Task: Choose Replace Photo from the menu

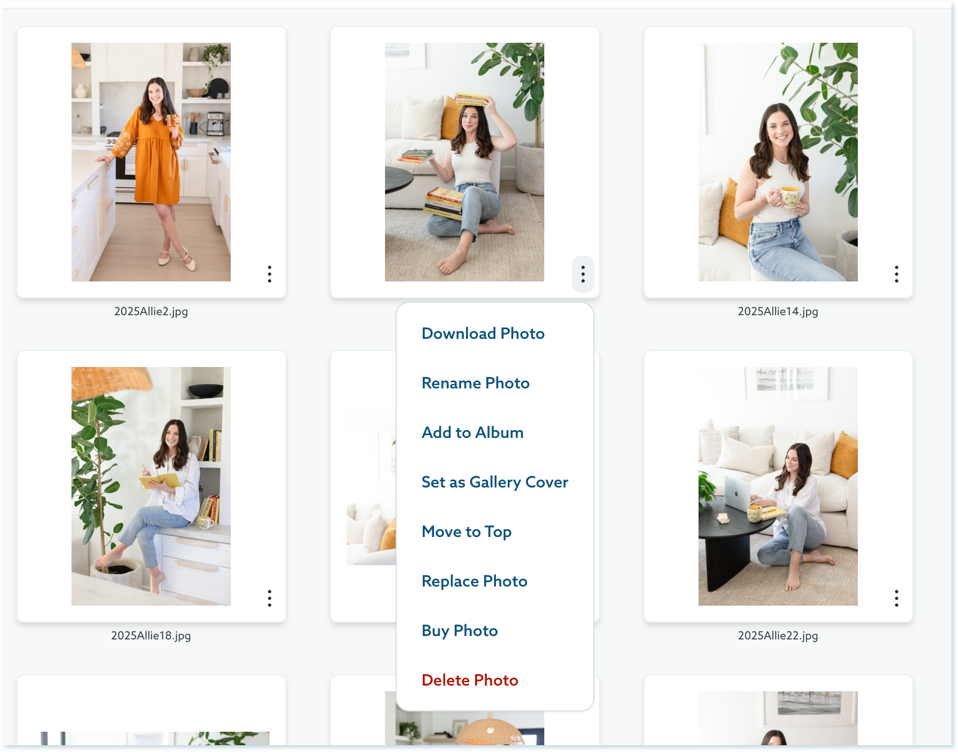Action: tap(474, 581)
